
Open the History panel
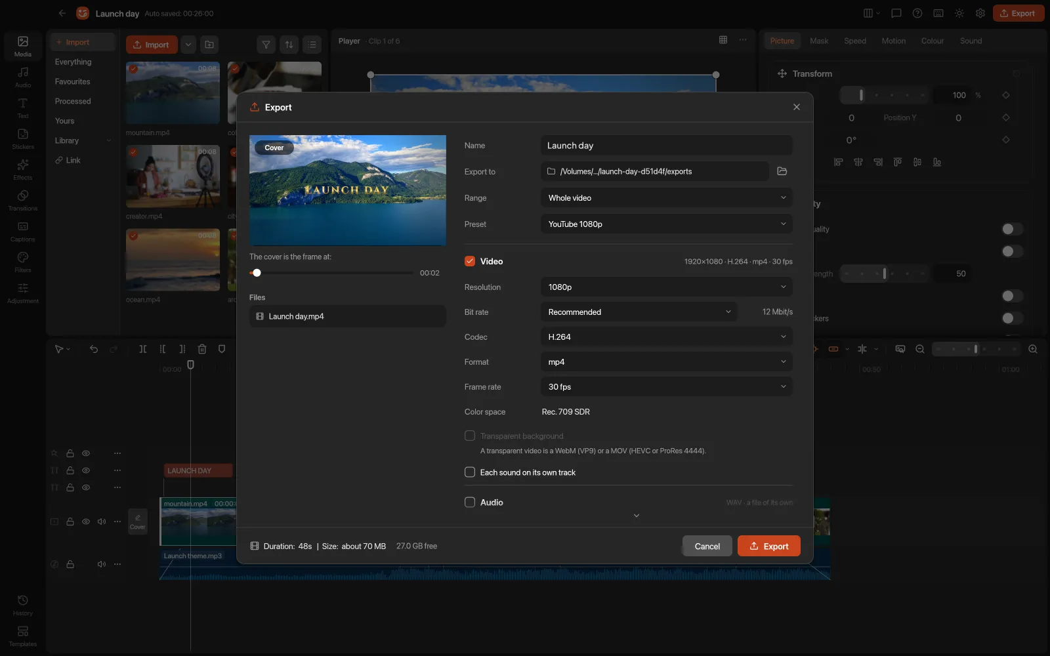pyautogui.click(x=23, y=605)
